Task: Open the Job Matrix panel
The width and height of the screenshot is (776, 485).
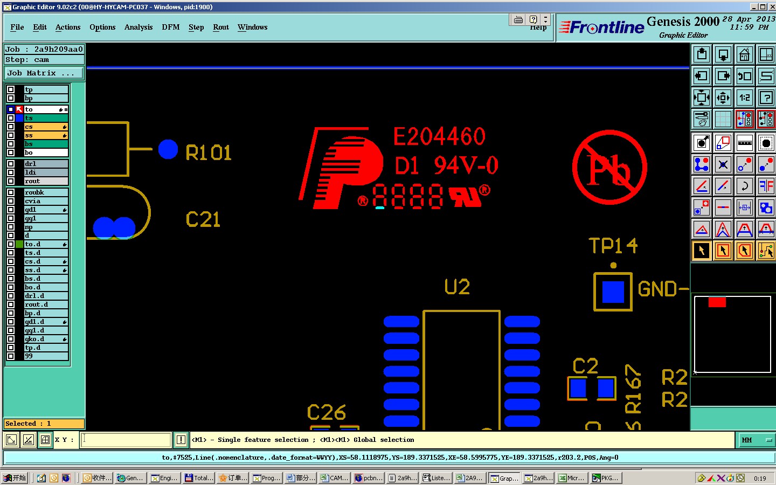Action: pos(44,73)
